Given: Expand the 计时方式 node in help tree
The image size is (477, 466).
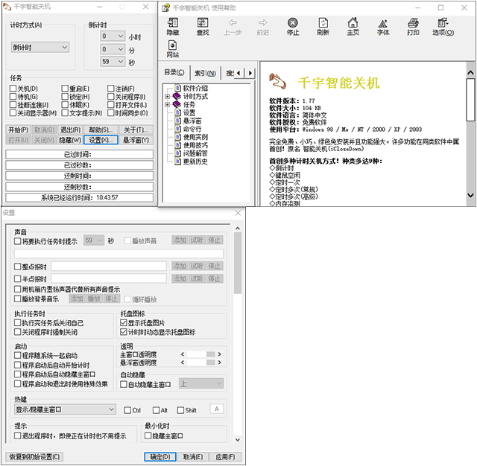Looking at the screenshot, I should click(167, 97).
